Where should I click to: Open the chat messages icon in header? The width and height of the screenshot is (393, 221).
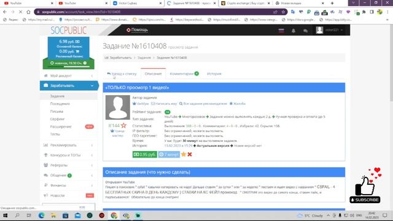click(x=305, y=31)
